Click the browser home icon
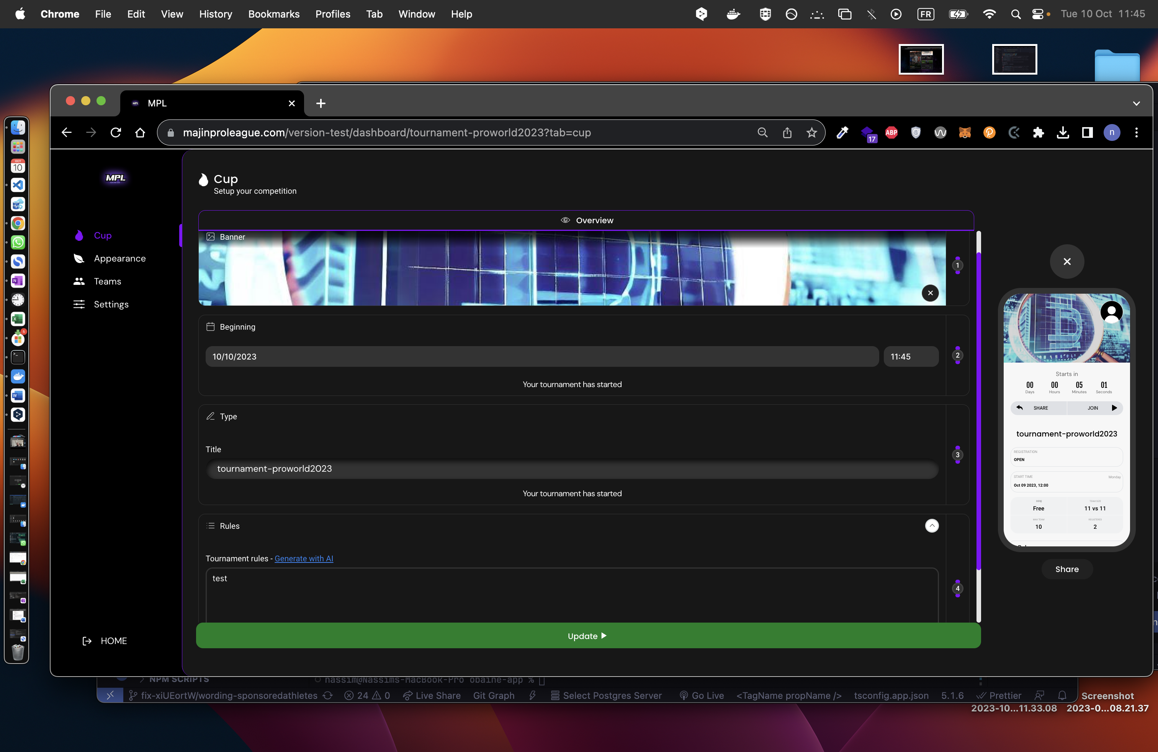Screen dimensions: 1158x752 tap(140, 132)
